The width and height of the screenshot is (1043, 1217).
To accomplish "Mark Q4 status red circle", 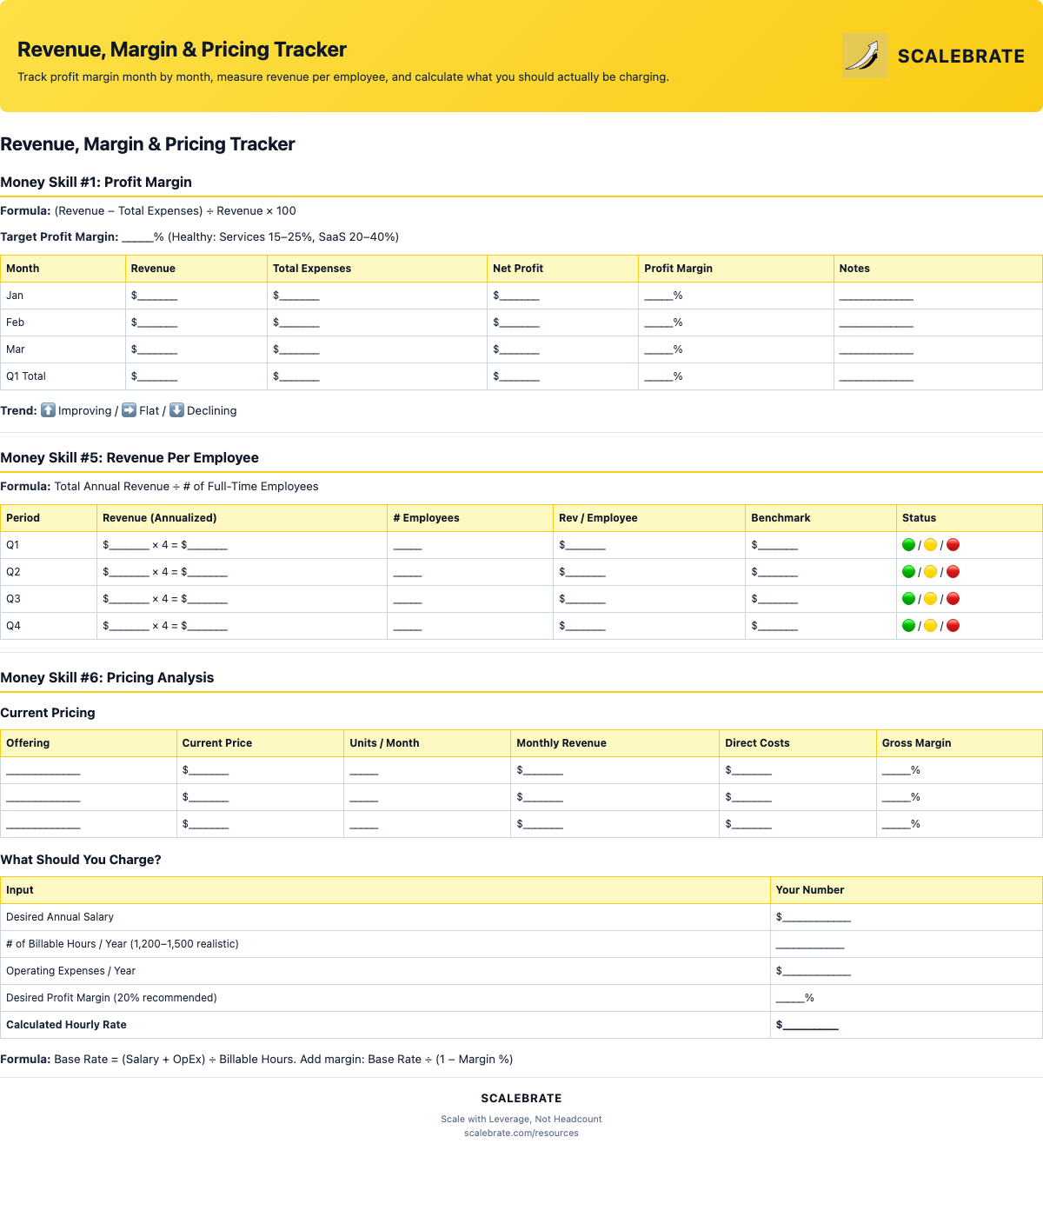I will point(953,626).
